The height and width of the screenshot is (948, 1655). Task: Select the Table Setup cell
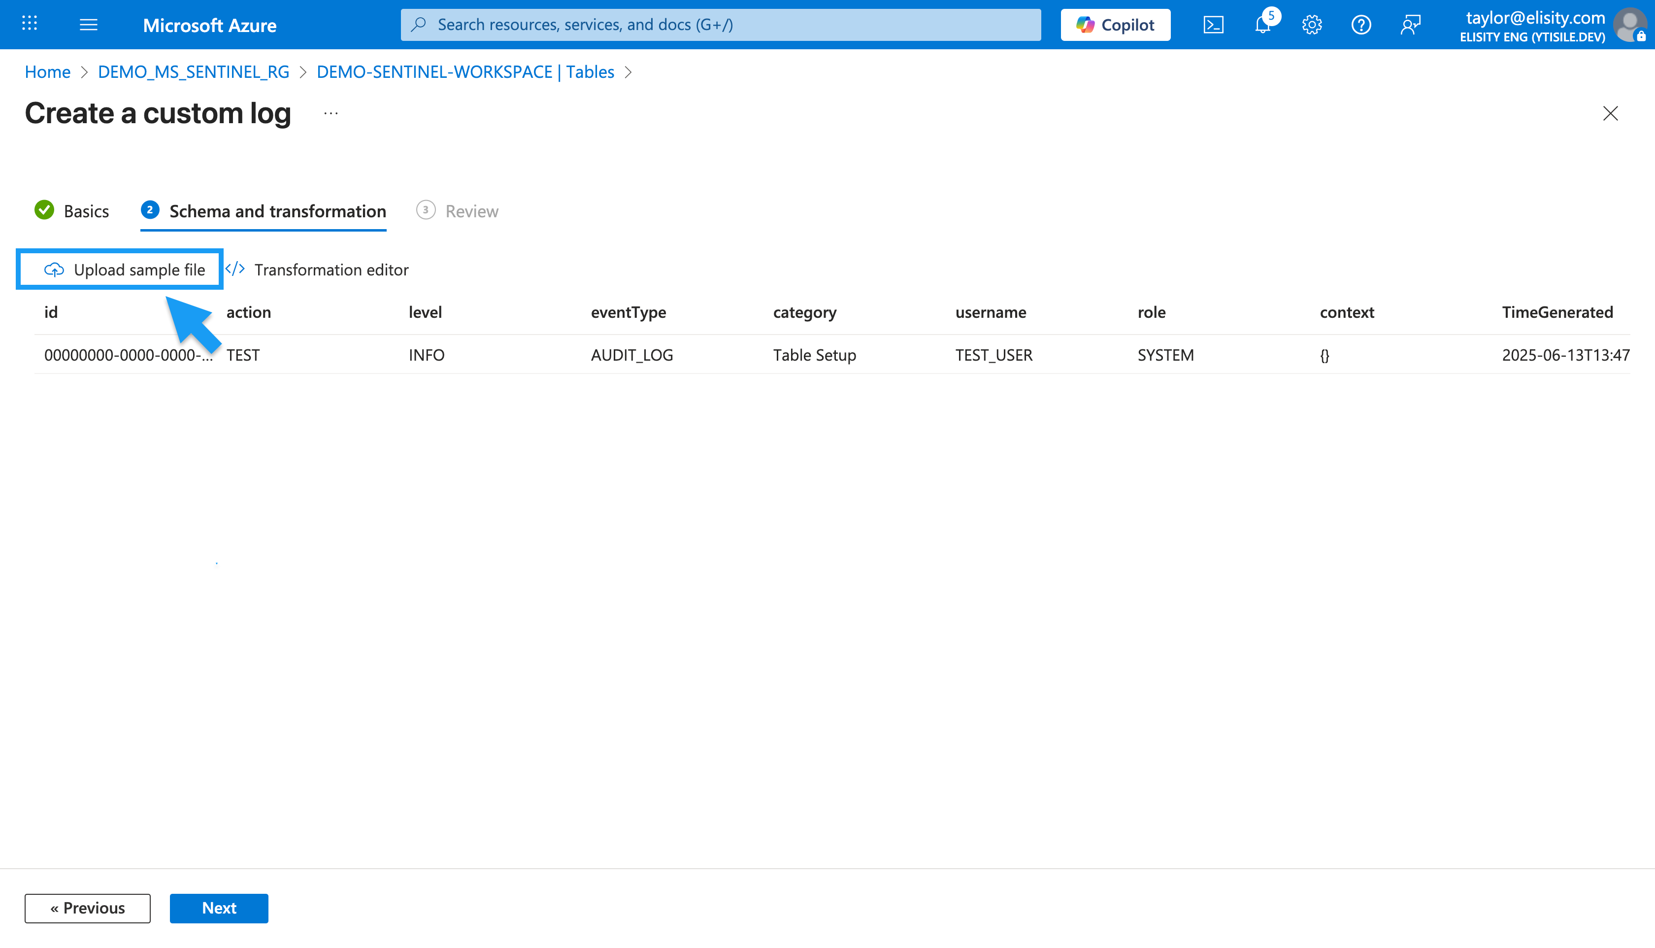(x=814, y=355)
